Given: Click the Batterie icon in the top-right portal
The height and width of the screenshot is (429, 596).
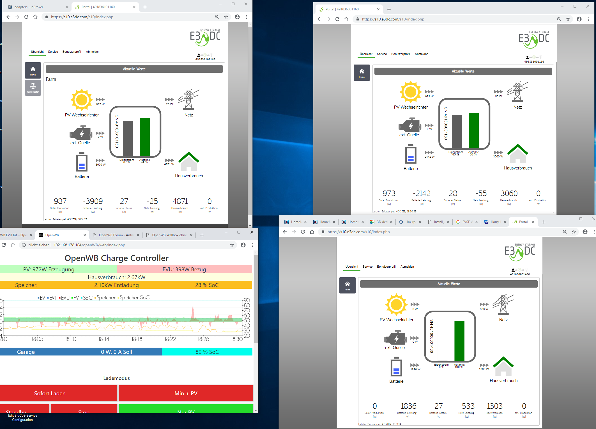Looking at the screenshot, I should (411, 154).
